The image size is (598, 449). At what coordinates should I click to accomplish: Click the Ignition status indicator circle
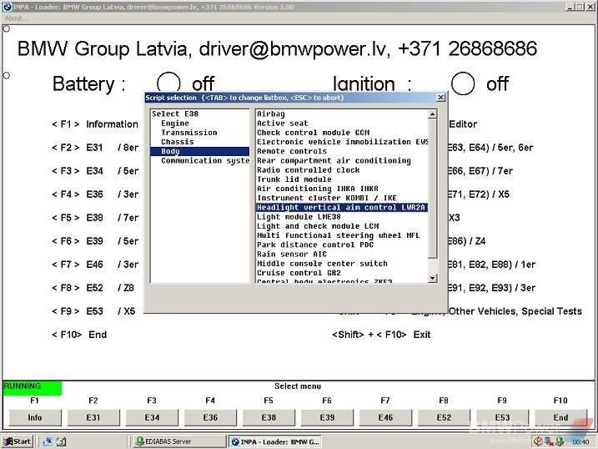[463, 83]
